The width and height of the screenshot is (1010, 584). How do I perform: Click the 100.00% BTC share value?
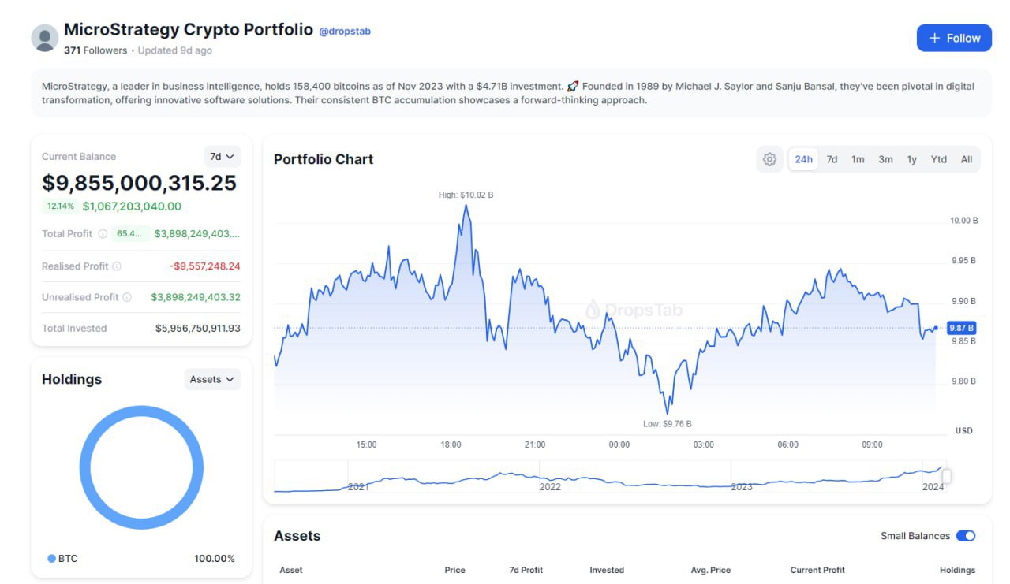tap(215, 559)
